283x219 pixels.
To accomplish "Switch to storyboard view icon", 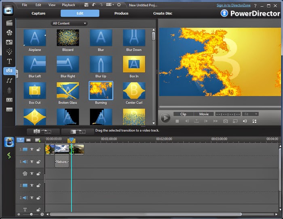I will click(28, 140).
